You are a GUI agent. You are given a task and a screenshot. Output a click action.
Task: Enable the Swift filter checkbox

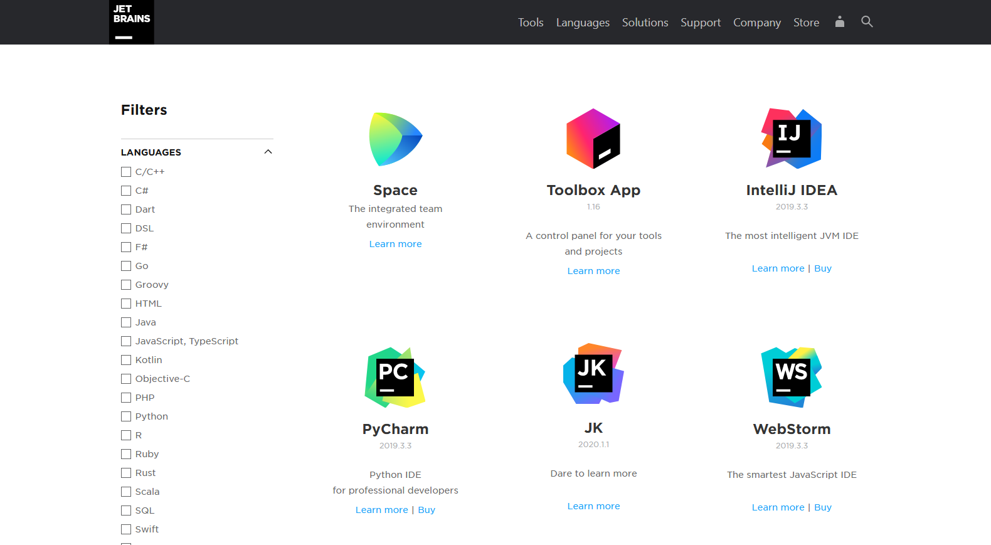coord(126,529)
